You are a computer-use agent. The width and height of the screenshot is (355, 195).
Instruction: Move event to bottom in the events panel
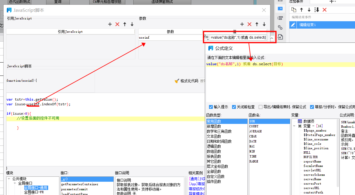[x=317, y=10]
